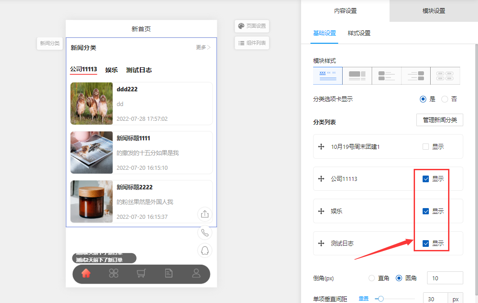This screenshot has height=303, width=478.
Task: Choose the last module style with tag pills
Action: click(x=445, y=75)
